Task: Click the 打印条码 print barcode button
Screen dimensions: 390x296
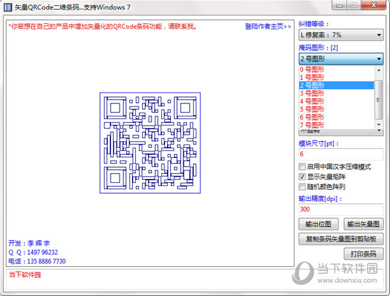Action: click(363, 254)
